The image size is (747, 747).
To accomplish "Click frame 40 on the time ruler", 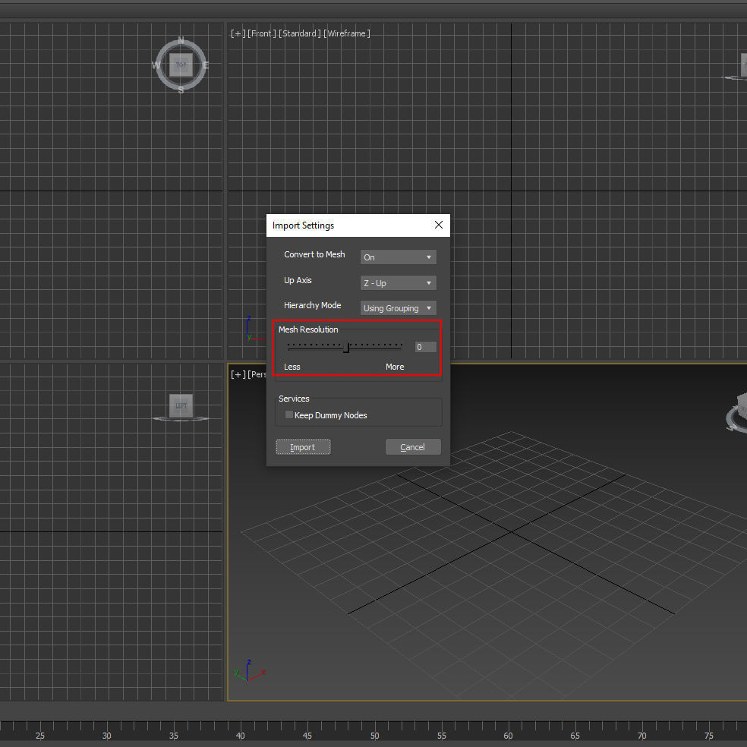I will tap(240, 736).
